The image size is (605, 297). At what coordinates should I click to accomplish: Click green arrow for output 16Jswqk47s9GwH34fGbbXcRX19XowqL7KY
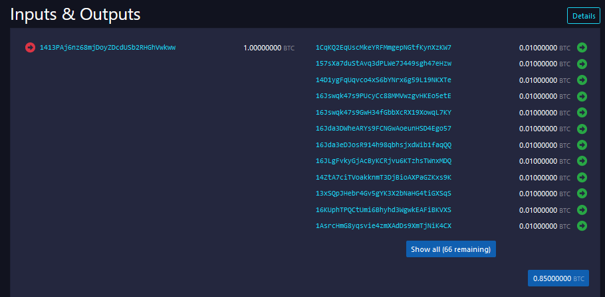click(582, 112)
